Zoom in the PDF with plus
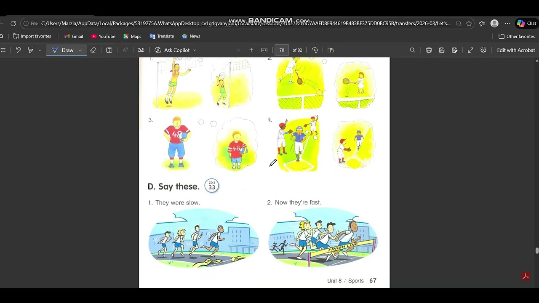The height and width of the screenshot is (303, 539). pos(251,50)
